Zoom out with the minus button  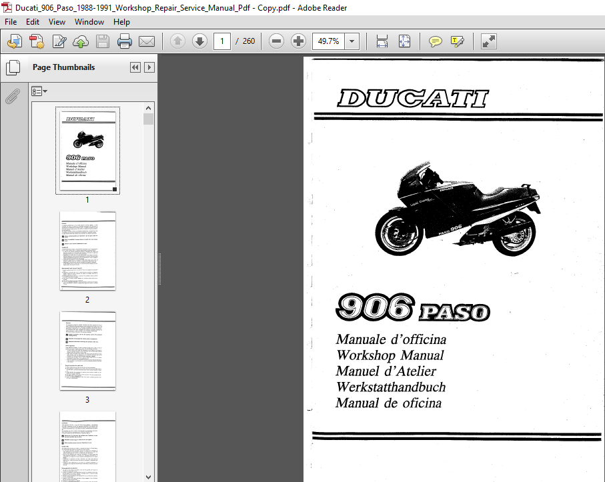coord(276,41)
